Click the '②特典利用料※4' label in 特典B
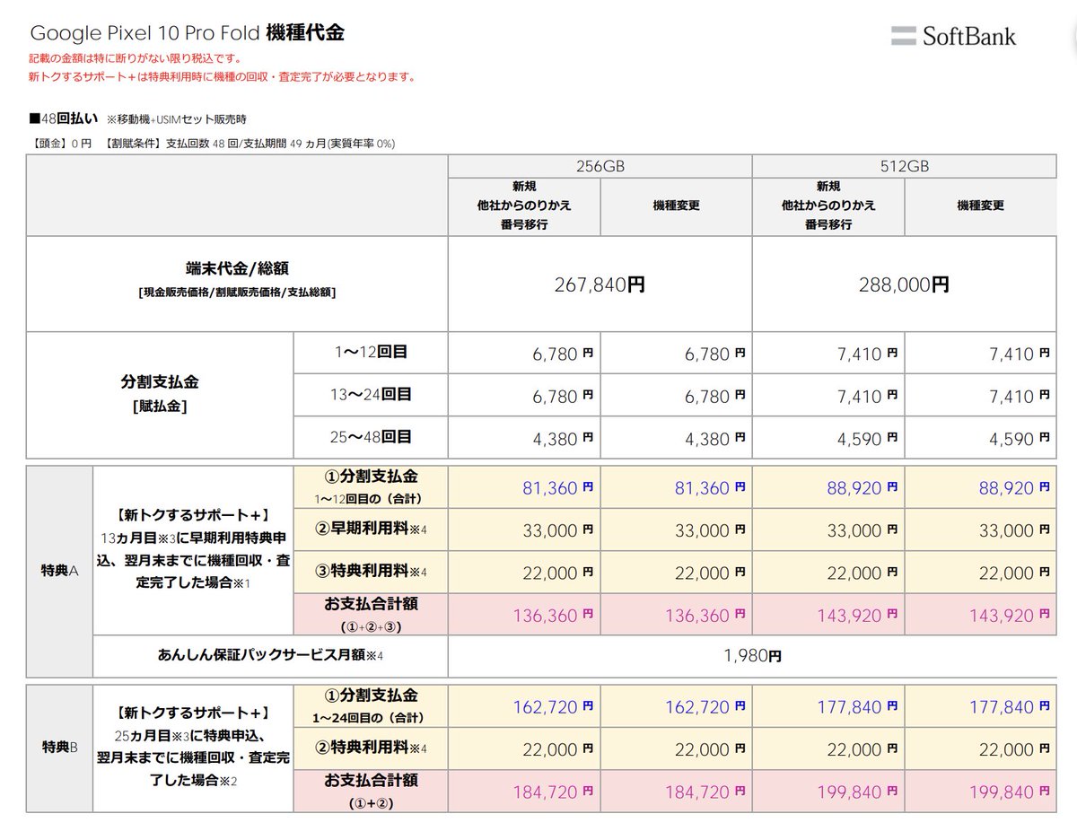1077x840 pixels. pos(371,748)
